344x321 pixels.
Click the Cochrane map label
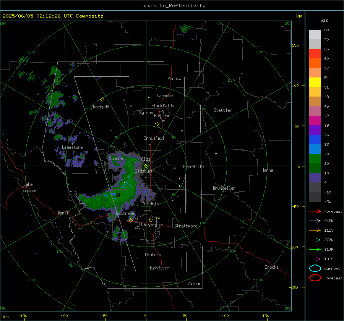[125, 213]
